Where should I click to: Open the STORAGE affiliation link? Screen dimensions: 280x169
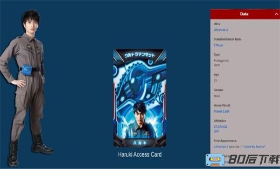220,127
